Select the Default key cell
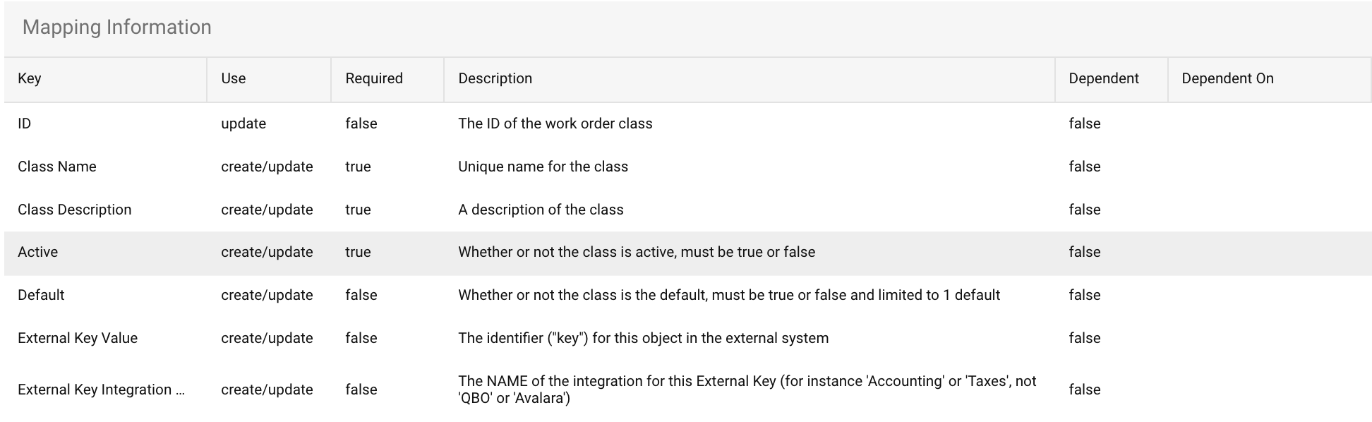Screen dimensions: 1372x422 point(41,295)
